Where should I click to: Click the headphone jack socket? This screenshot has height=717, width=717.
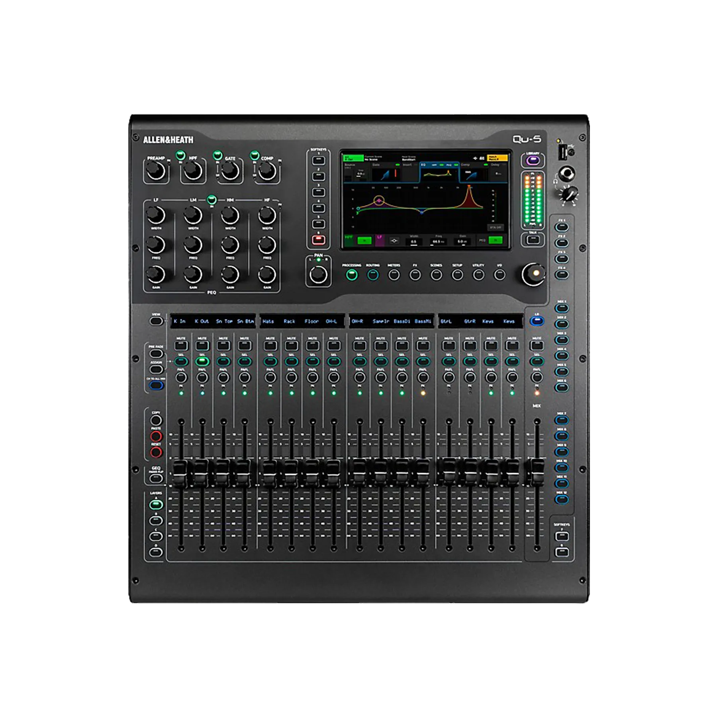567,174
